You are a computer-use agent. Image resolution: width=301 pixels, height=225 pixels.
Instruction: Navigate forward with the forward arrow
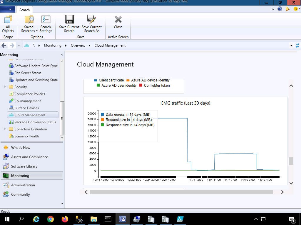pos(12,45)
